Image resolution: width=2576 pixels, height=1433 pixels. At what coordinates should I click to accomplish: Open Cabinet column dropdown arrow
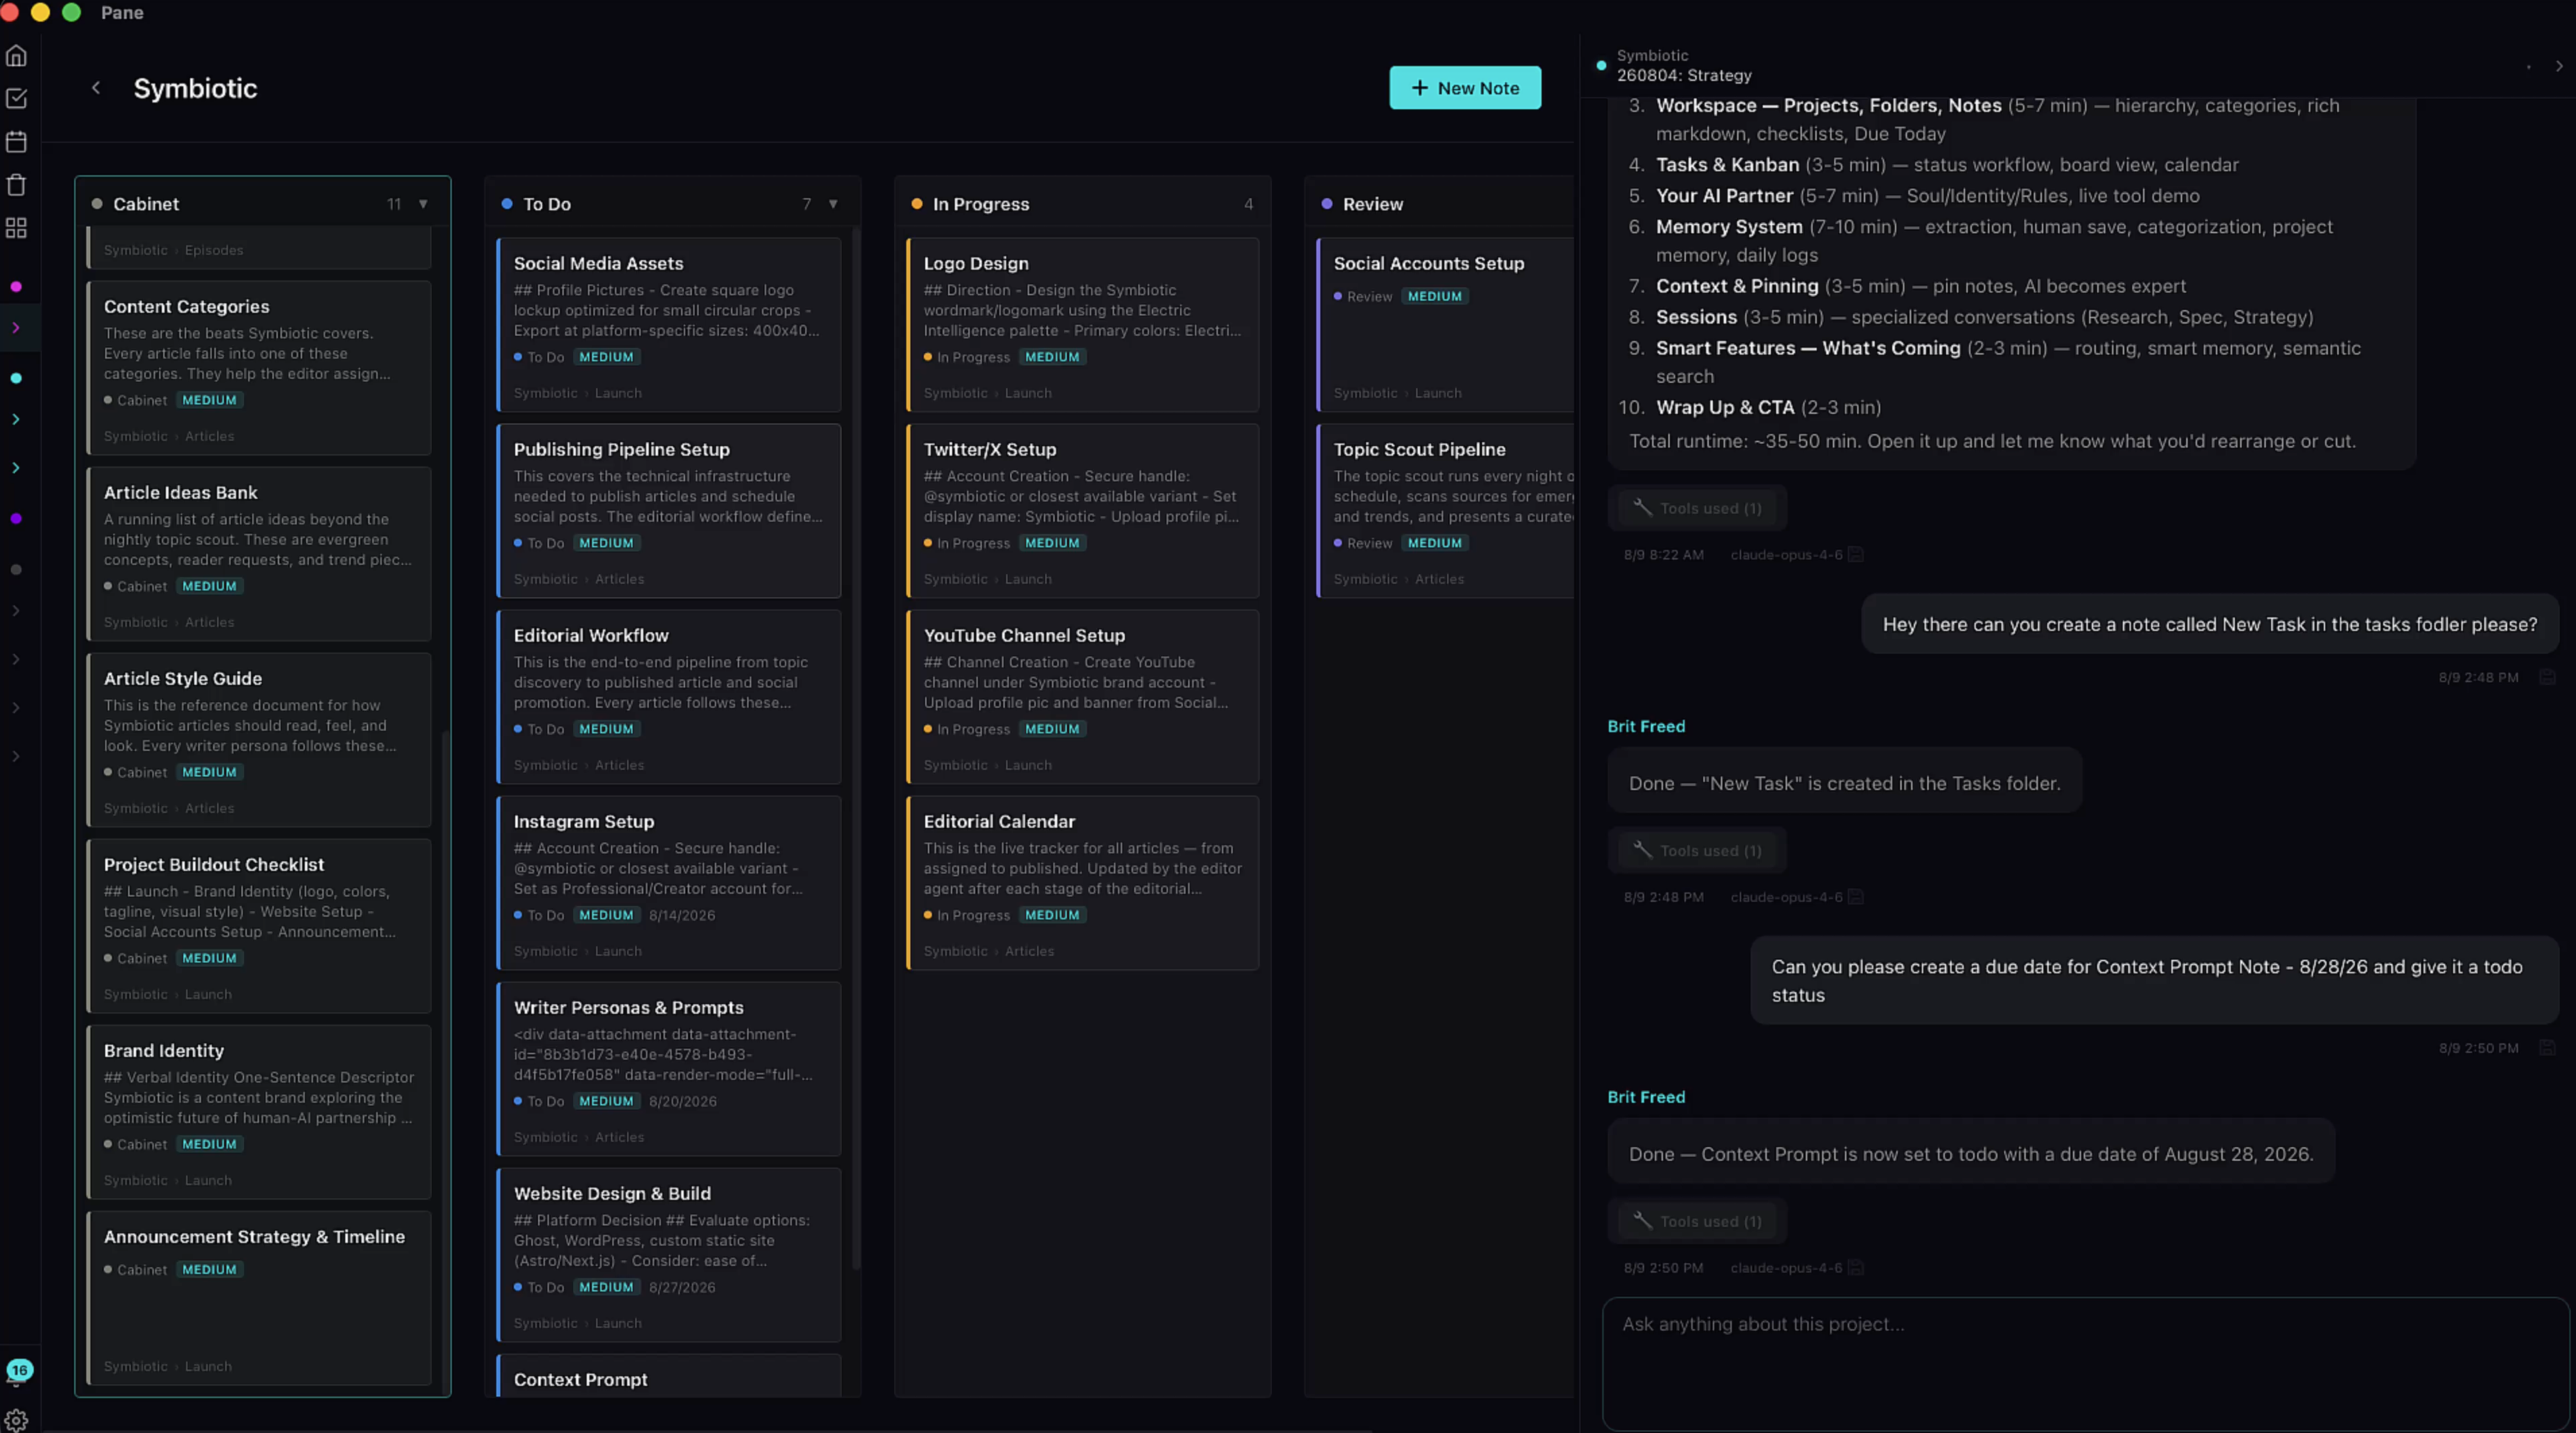pyautogui.click(x=423, y=204)
